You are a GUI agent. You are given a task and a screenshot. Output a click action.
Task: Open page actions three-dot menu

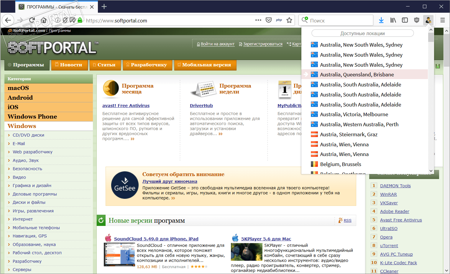pos(258,20)
